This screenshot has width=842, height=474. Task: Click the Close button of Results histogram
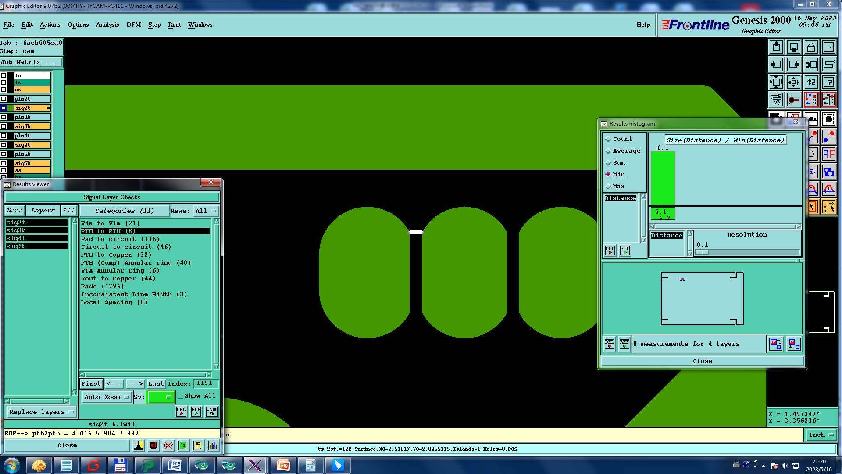(x=703, y=361)
